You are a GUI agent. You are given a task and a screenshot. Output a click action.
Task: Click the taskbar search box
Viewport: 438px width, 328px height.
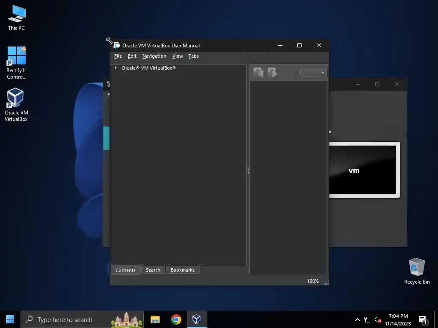(82, 319)
